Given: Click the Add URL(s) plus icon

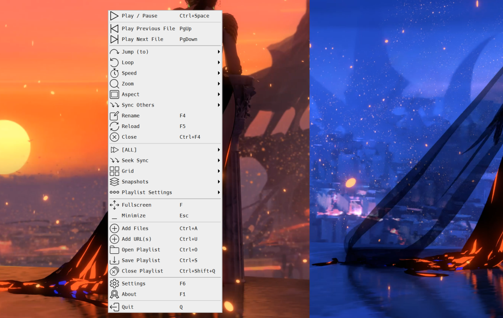Looking at the screenshot, I should [114, 239].
